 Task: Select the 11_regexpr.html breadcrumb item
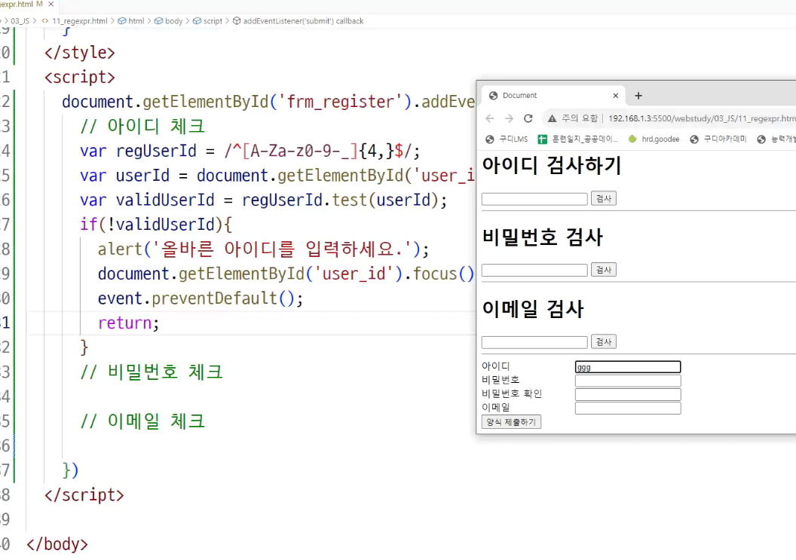(x=79, y=21)
